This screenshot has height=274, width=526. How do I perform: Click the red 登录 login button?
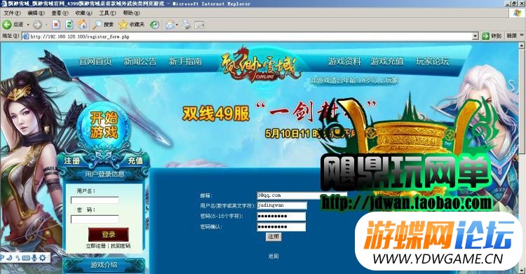tap(108, 235)
